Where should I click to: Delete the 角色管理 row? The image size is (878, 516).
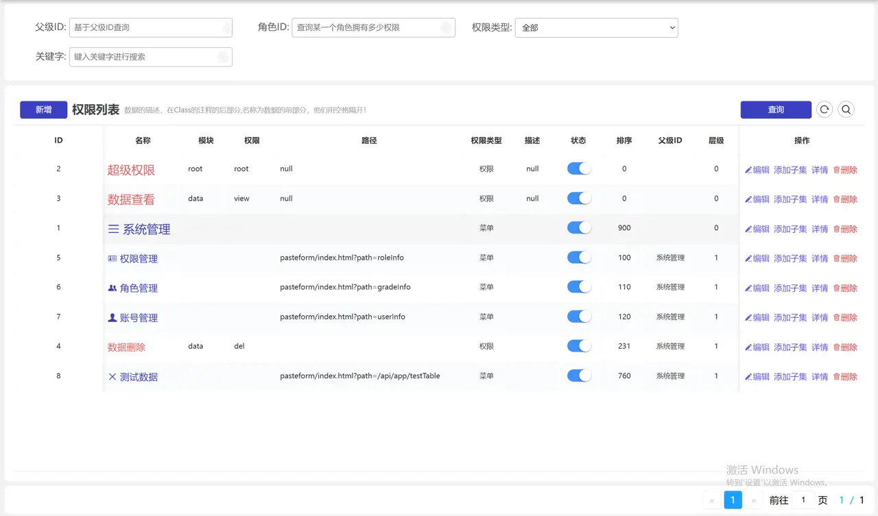845,288
